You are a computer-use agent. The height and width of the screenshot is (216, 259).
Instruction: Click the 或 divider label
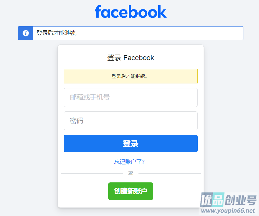pyautogui.click(x=131, y=173)
